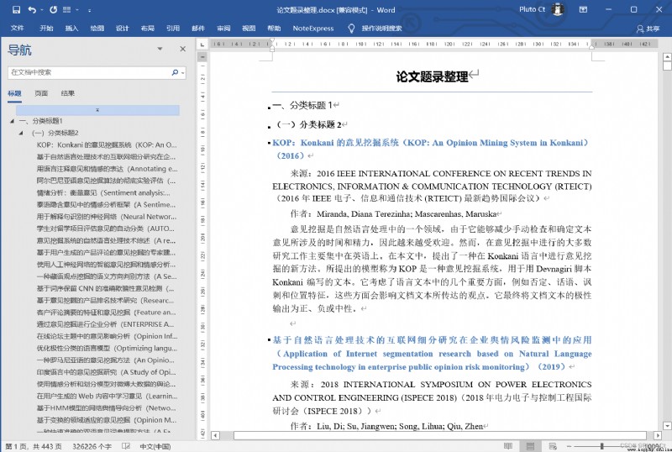Select the 标题 tab in navigation pane
672x452 pixels.
(x=14, y=93)
